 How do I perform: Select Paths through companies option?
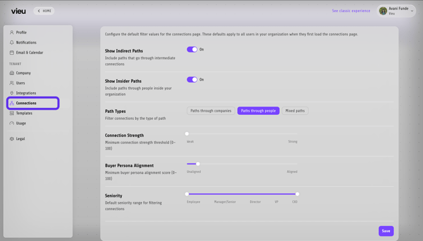pyautogui.click(x=211, y=111)
